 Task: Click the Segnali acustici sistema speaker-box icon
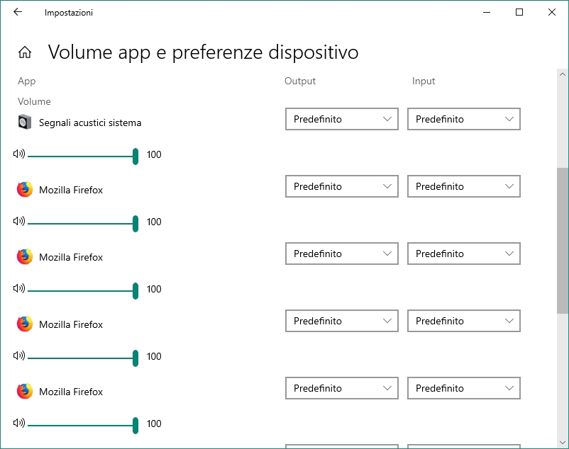[25, 122]
